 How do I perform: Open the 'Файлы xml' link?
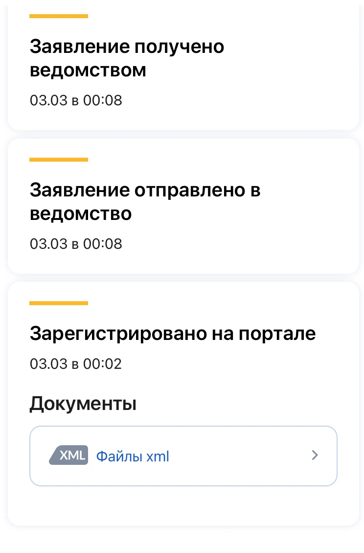click(x=132, y=457)
